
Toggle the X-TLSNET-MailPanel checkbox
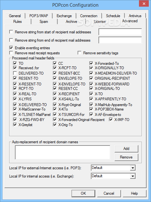tap(15, 114)
